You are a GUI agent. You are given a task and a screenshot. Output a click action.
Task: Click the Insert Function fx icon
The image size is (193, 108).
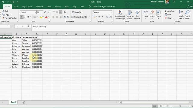tap(28, 26)
